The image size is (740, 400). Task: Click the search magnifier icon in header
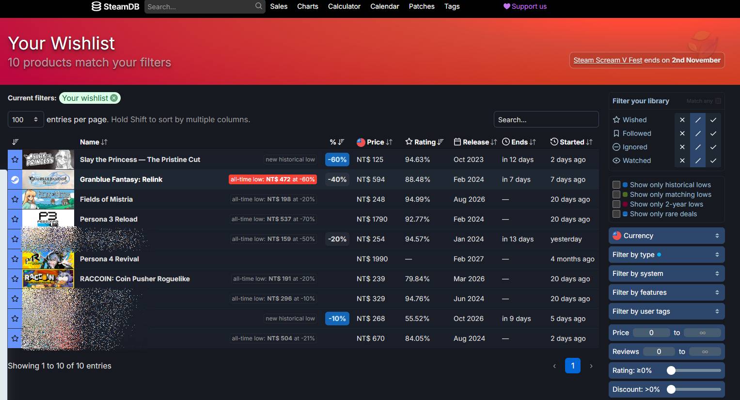tap(259, 6)
